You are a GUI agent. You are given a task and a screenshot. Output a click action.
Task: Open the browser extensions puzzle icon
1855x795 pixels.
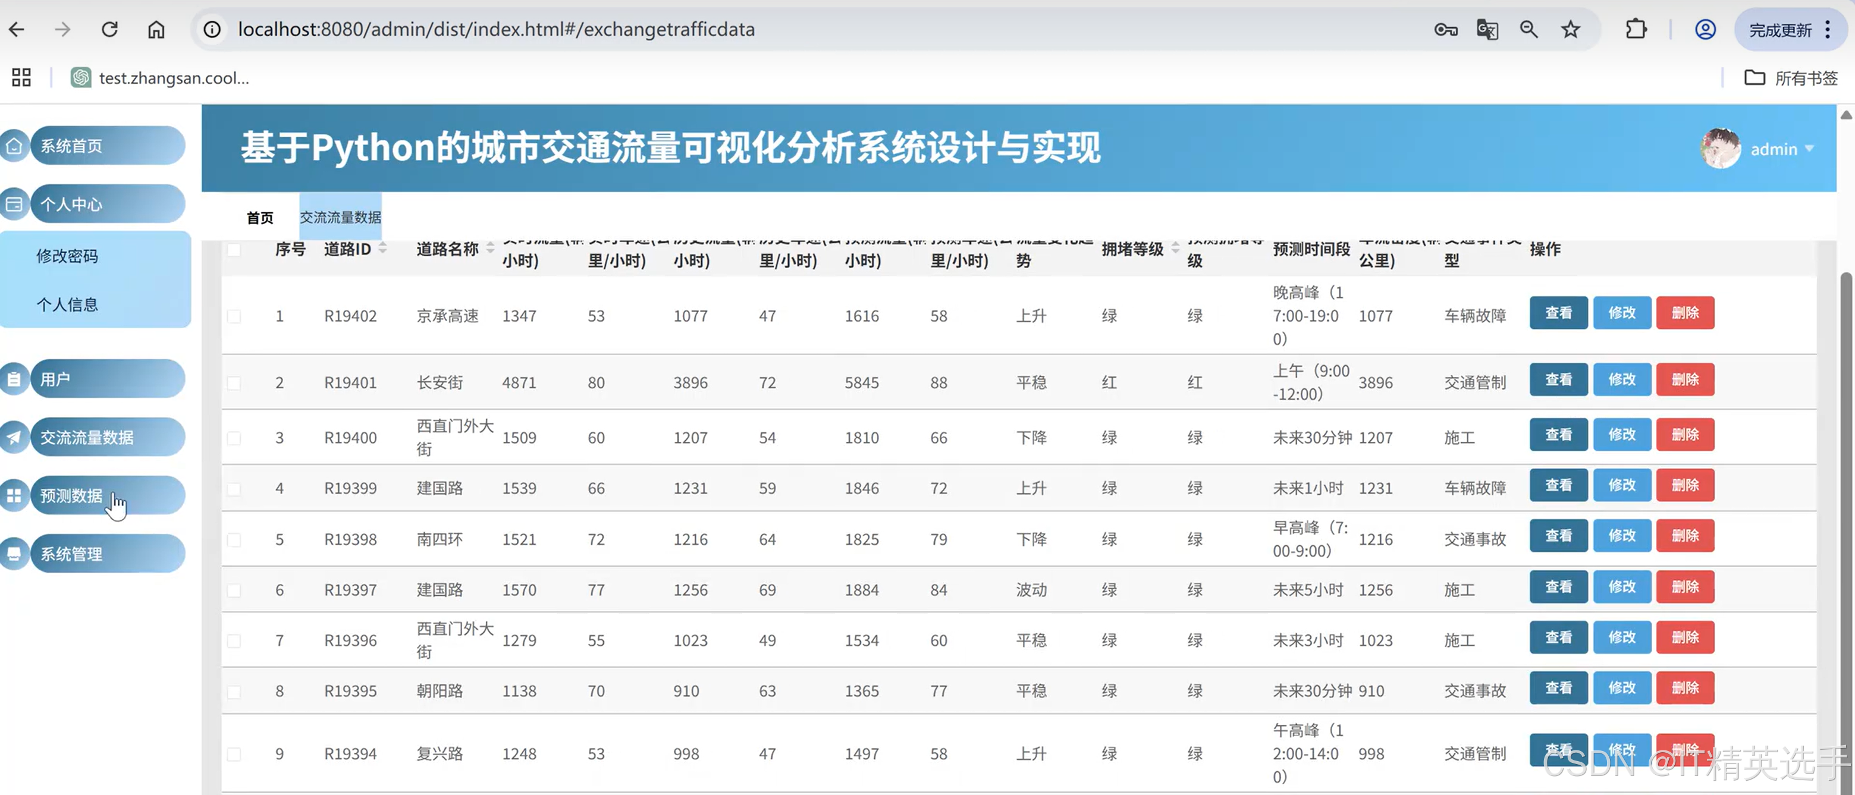pyautogui.click(x=1636, y=30)
